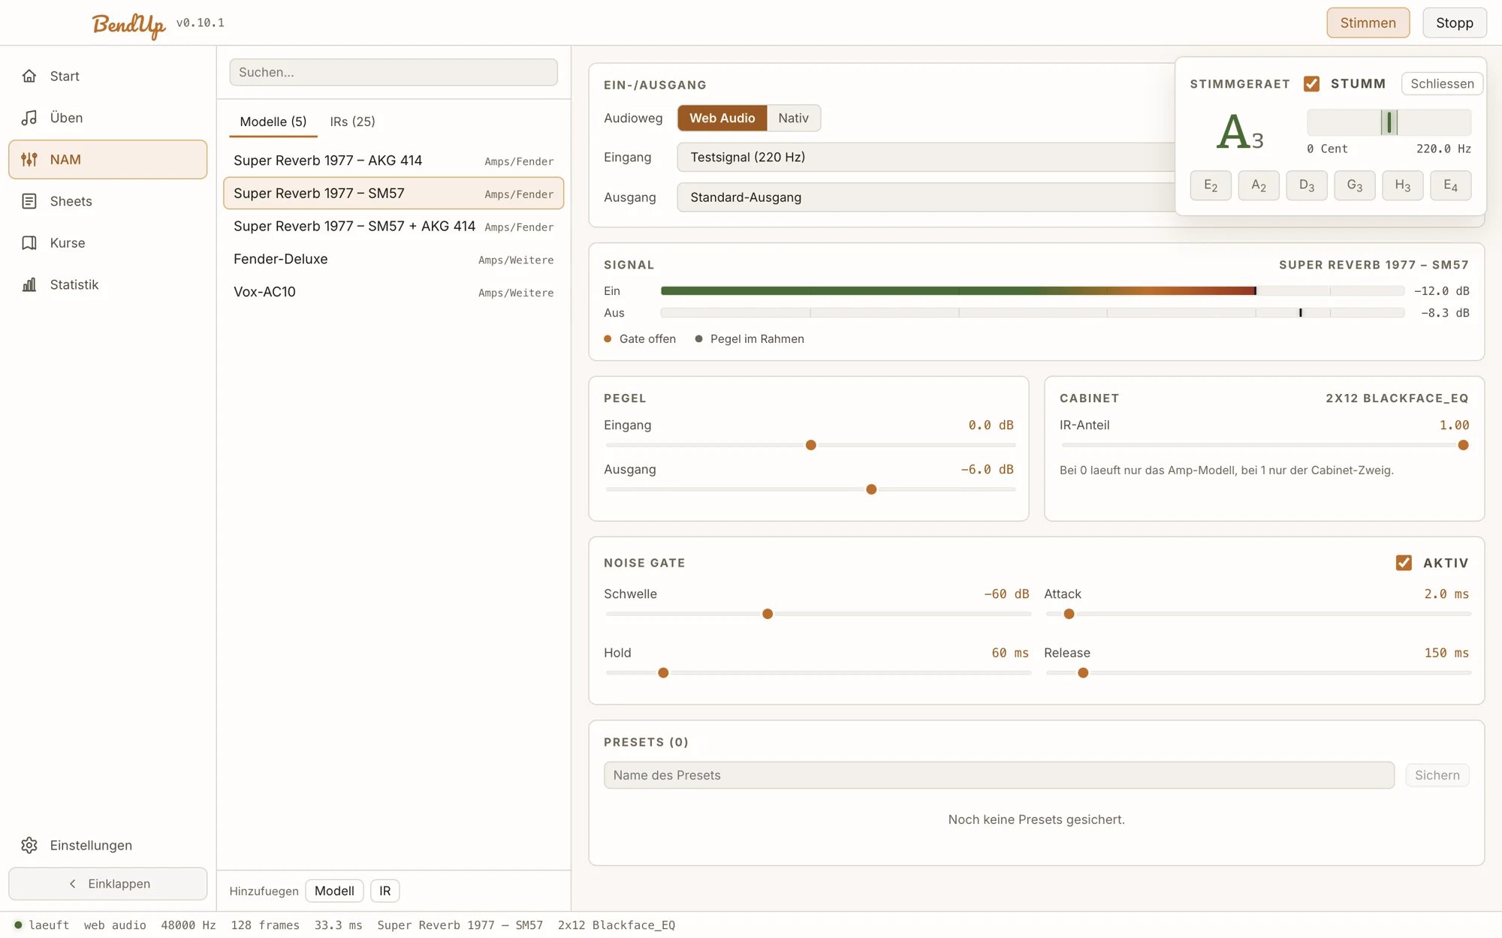1502x938 pixels.
Task: Open the Eingang Testsignal dropdown
Action: tap(925, 157)
